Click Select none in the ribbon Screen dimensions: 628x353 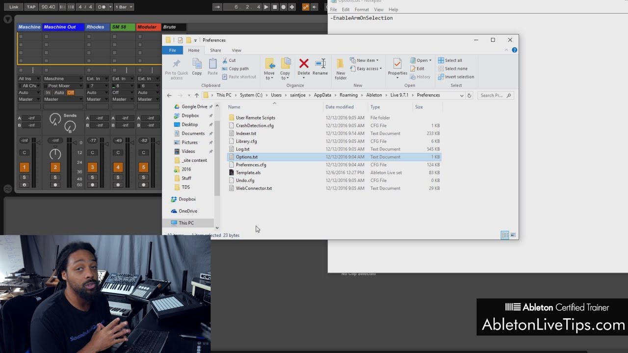(x=452, y=69)
